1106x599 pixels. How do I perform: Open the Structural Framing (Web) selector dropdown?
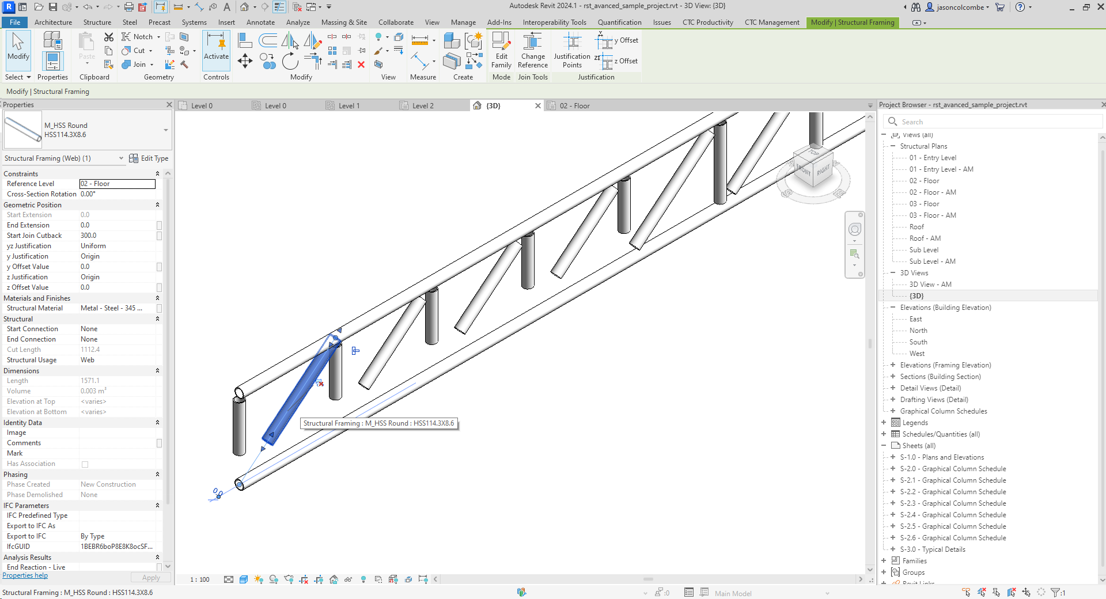point(121,158)
